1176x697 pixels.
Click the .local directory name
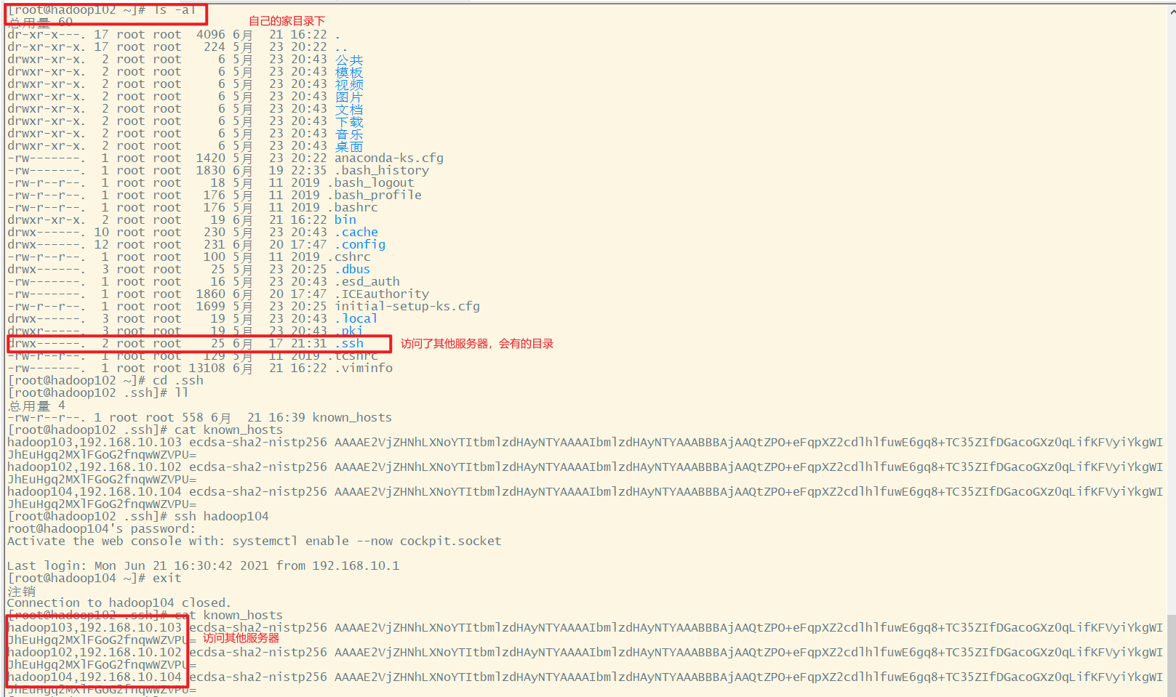click(356, 318)
